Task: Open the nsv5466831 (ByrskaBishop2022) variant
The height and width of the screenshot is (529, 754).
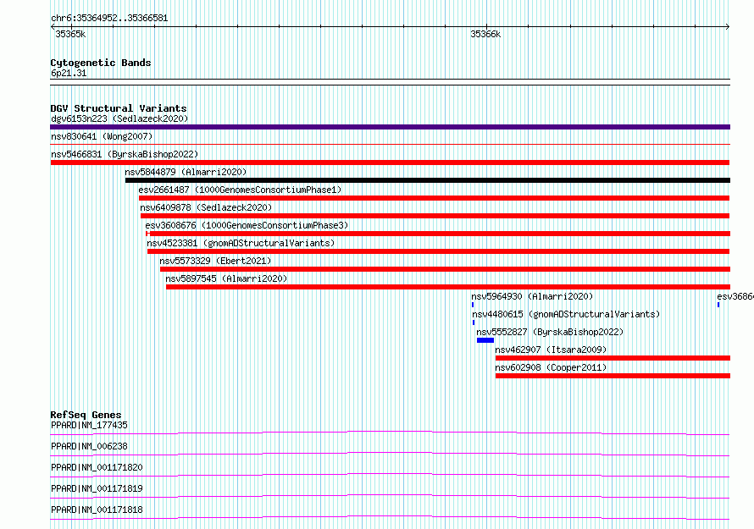Action: coord(125,154)
